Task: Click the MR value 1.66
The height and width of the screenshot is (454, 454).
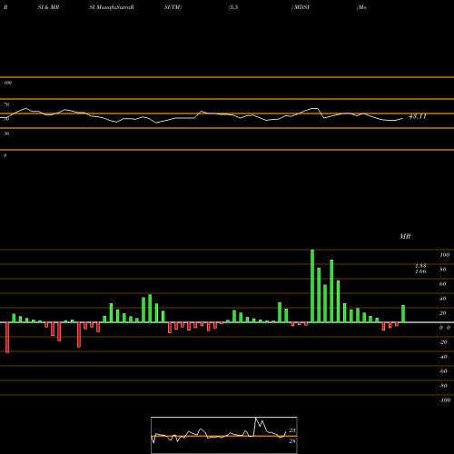Action: pos(420,271)
